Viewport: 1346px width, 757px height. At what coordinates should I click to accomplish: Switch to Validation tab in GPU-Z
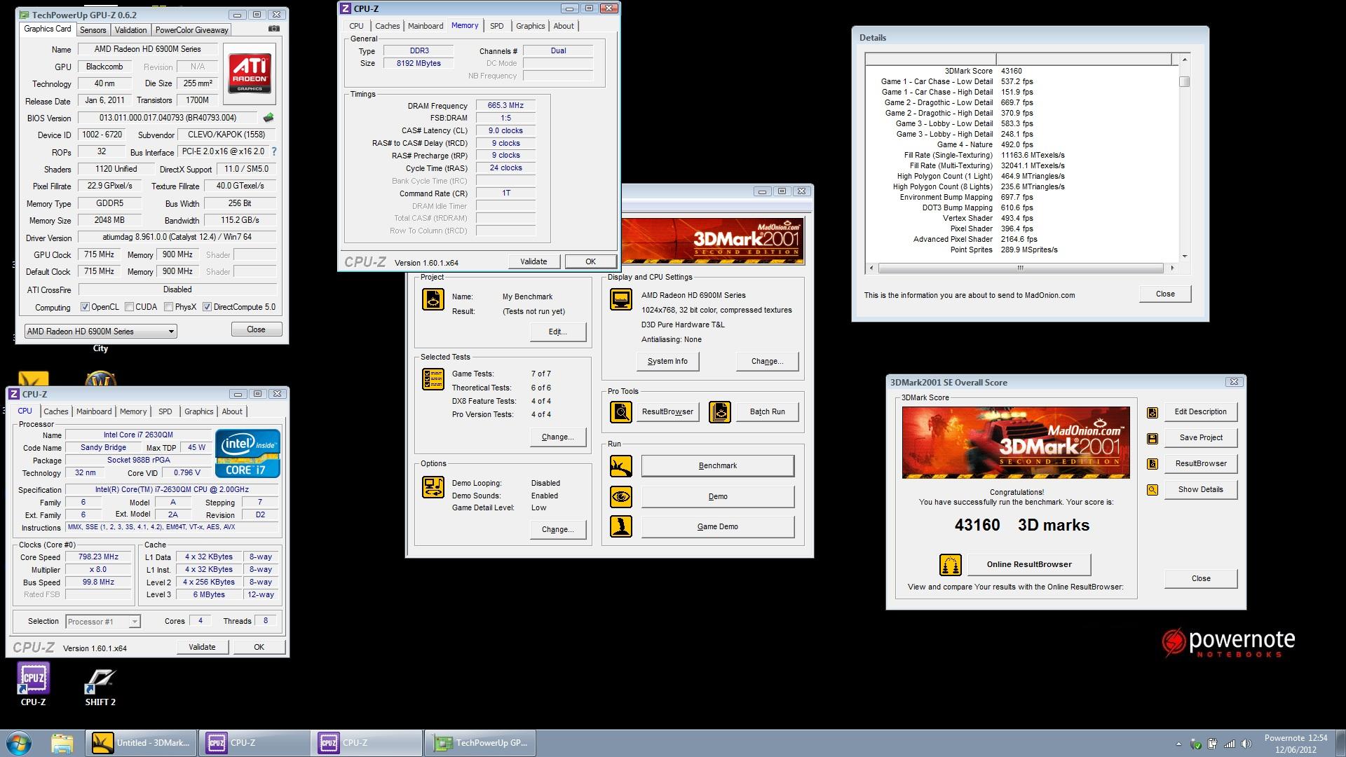click(130, 30)
